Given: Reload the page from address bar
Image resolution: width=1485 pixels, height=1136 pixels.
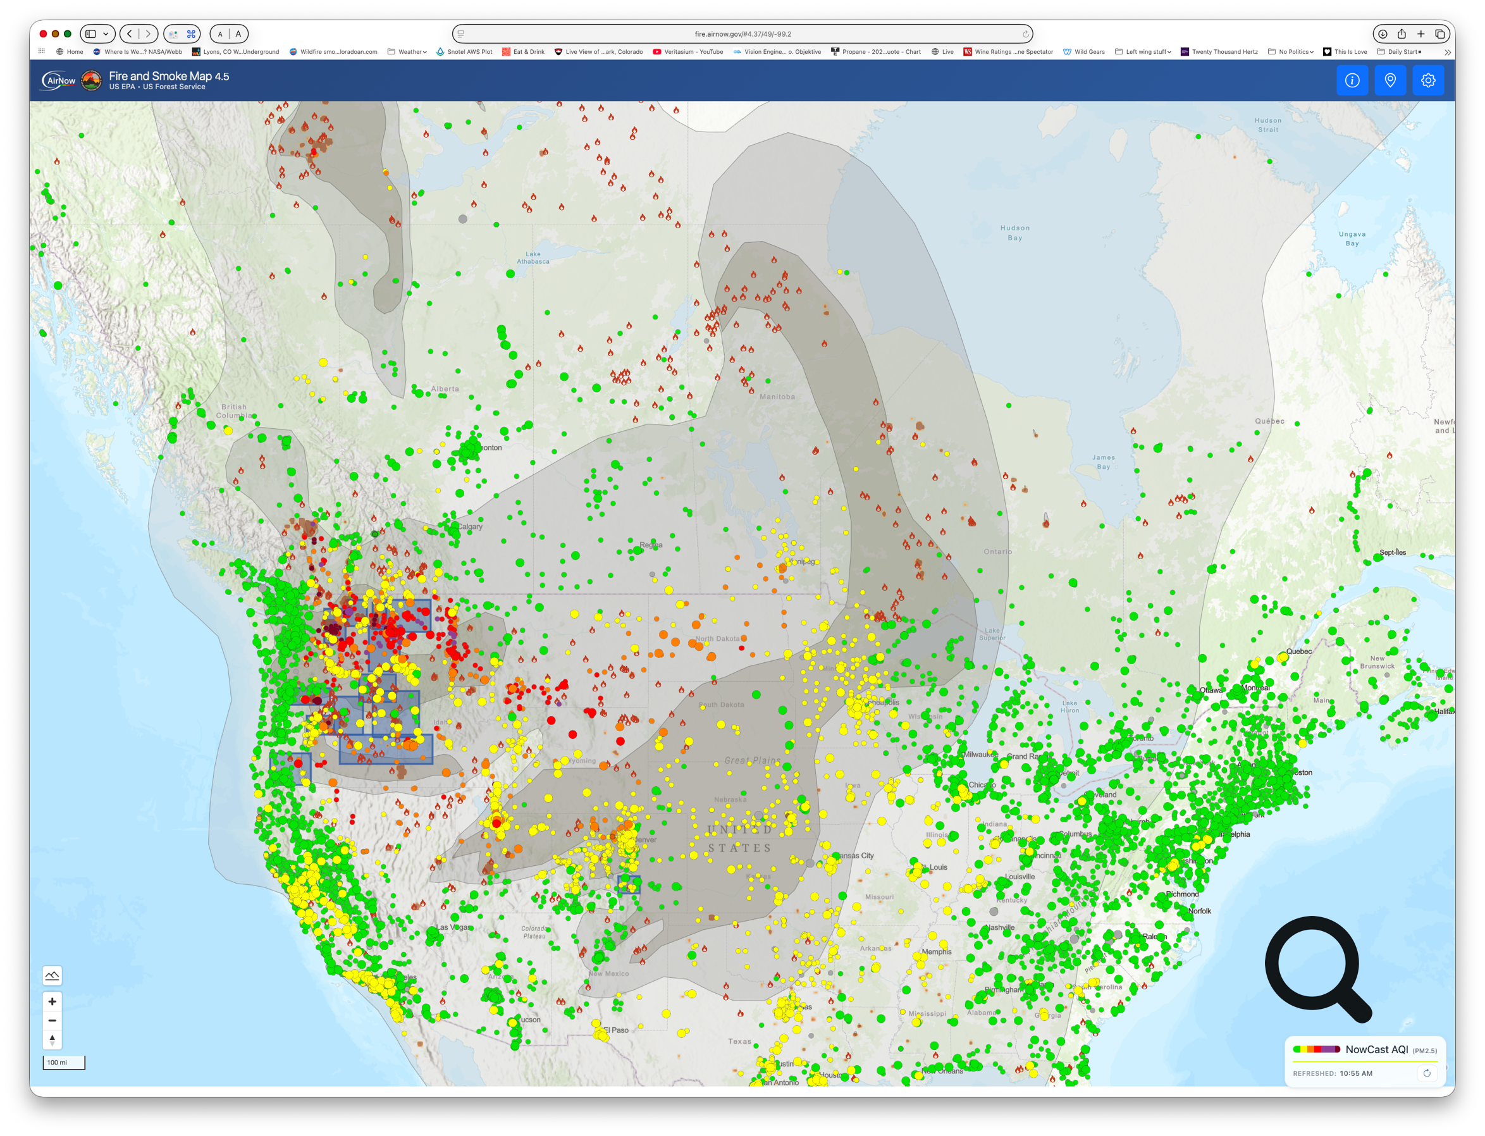Looking at the screenshot, I should [1025, 34].
